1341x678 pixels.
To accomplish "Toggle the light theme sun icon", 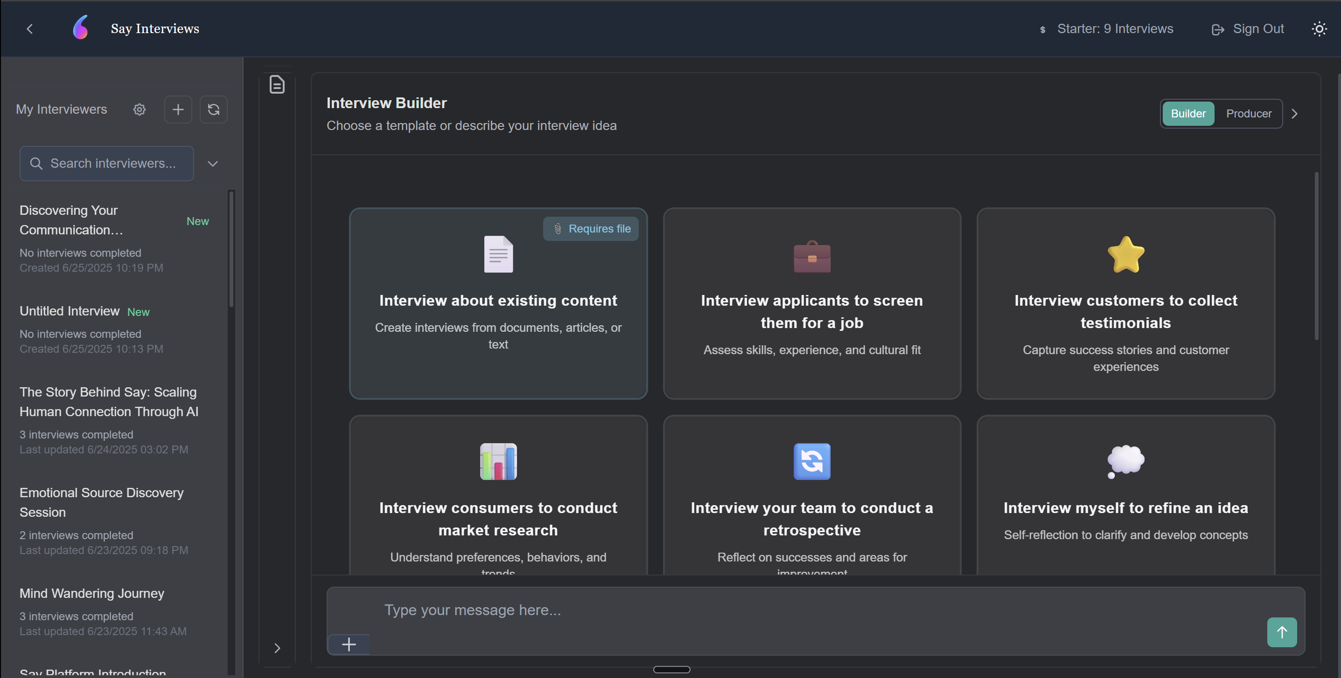I will coord(1319,28).
